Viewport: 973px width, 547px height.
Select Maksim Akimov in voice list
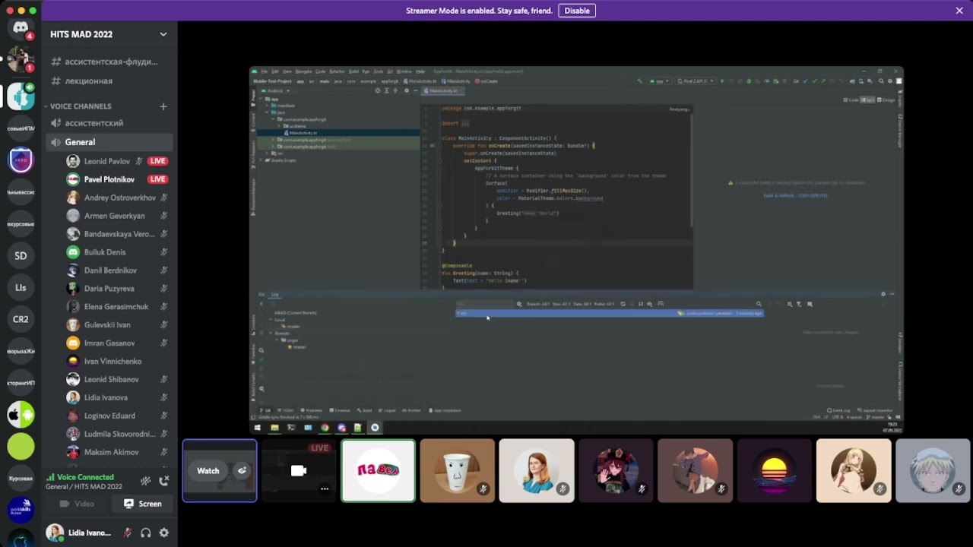(x=118, y=452)
